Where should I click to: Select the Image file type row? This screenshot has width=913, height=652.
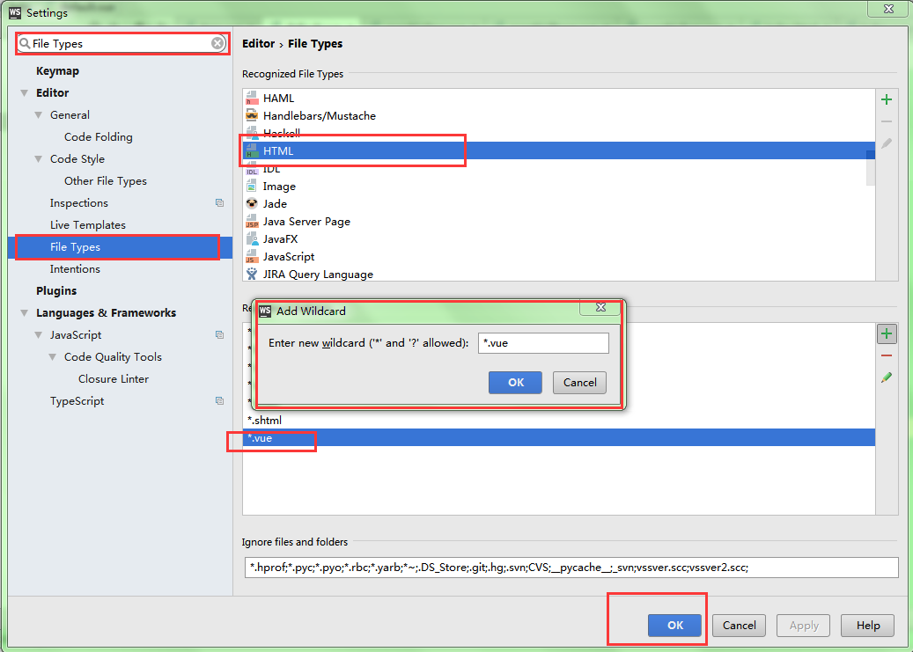point(558,187)
